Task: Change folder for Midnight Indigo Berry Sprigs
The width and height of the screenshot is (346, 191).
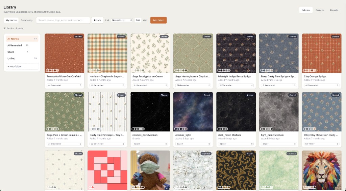Action: 236,85
